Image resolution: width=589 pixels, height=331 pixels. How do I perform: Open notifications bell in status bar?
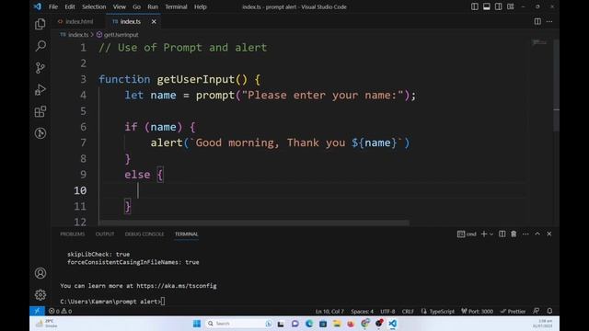point(549,311)
